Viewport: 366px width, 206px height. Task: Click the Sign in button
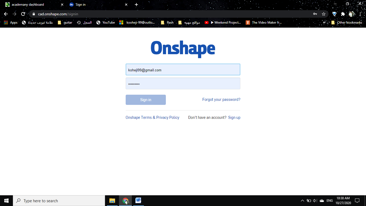pos(146,100)
